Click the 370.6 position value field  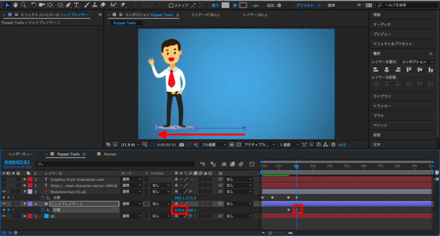point(179,210)
